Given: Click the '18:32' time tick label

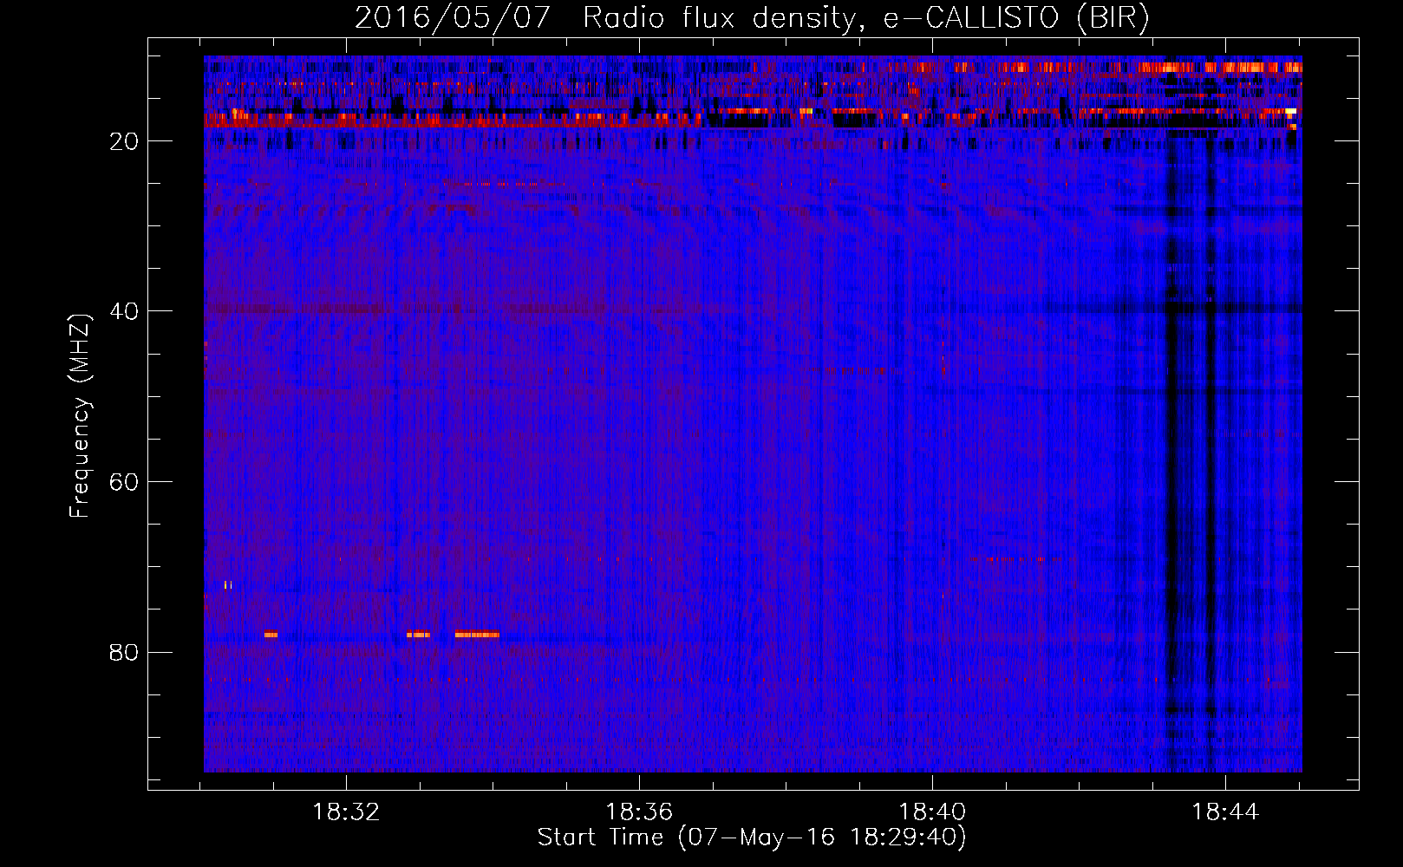Looking at the screenshot, I should [346, 812].
